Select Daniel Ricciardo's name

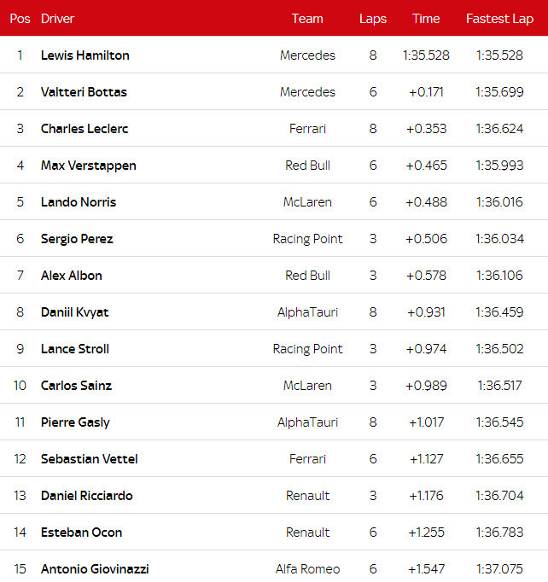click(x=87, y=496)
